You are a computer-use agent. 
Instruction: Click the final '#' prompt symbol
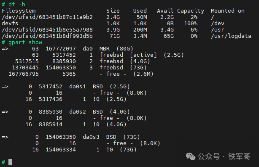click(3, 162)
